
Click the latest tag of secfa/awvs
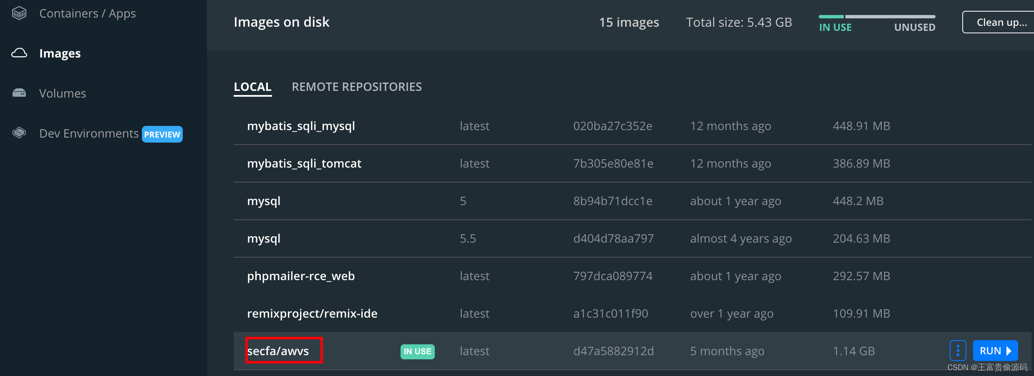click(474, 351)
